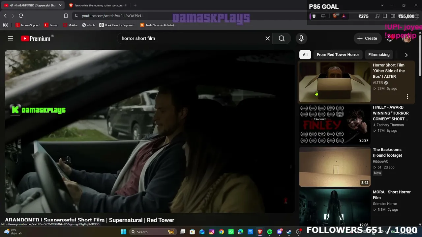
Task: Launch Google Chrome from taskbar
Action: coord(221,232)
